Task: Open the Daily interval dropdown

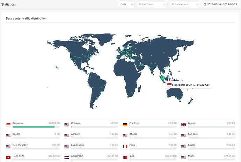Action: (x=126, y=5)
